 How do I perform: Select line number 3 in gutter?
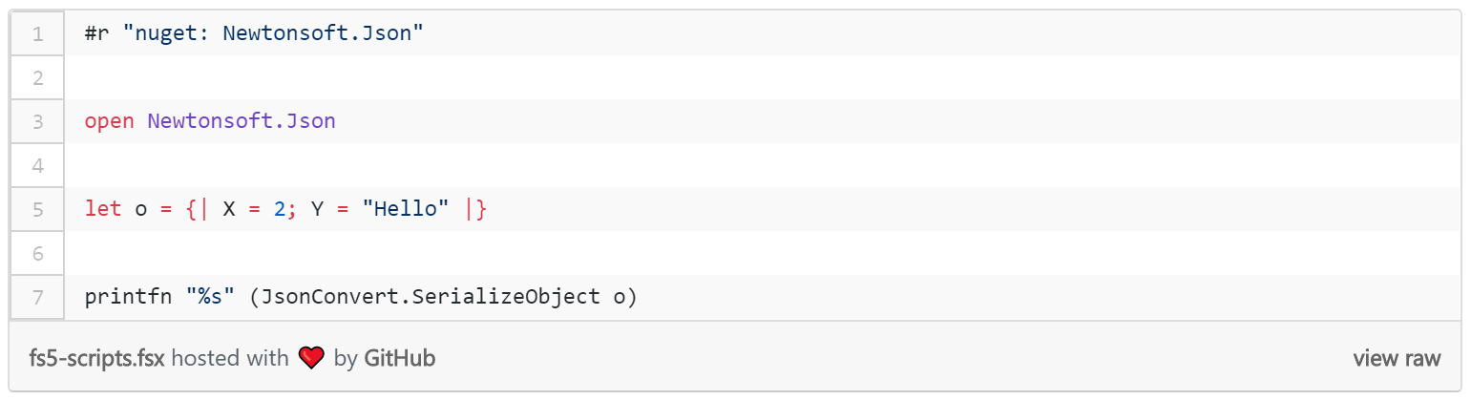click(38, 121)
